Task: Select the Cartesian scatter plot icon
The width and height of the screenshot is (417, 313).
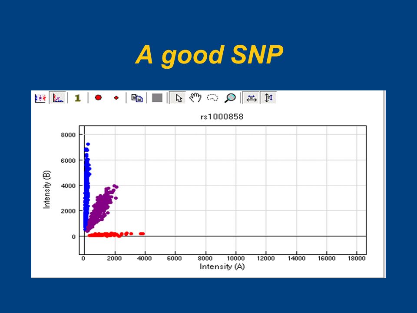Action: click(58, 98)
